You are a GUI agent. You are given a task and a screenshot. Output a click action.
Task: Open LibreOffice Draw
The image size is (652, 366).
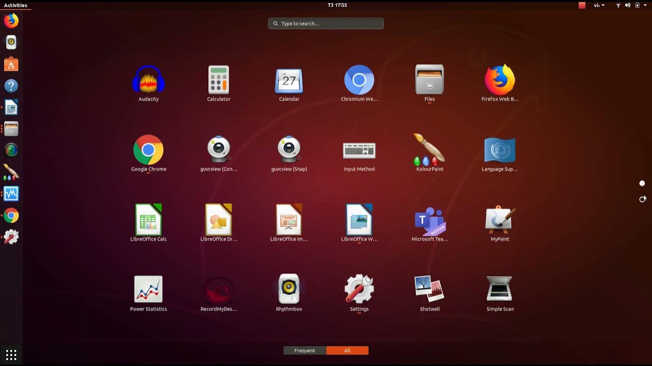point(219,223)
